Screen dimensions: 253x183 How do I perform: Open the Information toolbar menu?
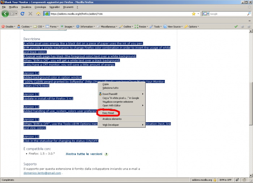click(85, 26)
